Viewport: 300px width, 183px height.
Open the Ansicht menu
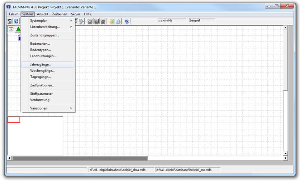43,14
